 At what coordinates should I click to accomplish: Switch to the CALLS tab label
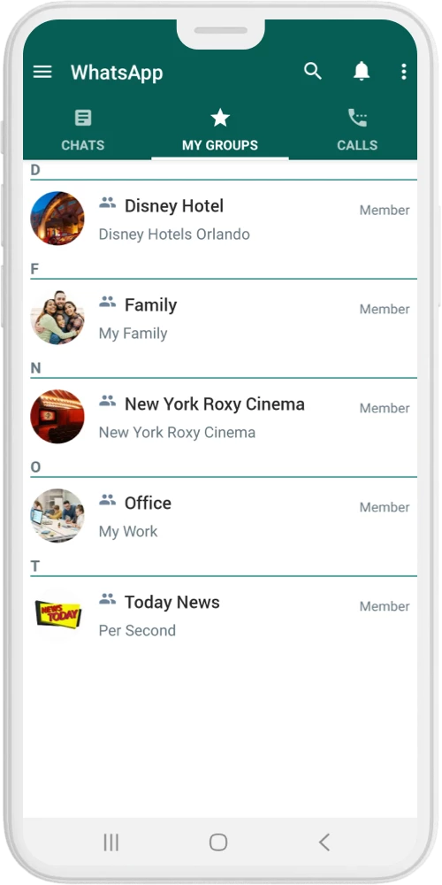357,145
